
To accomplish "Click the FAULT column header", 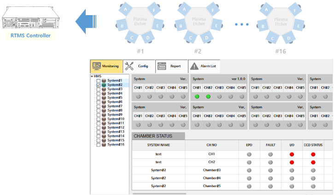I will 270,145.
